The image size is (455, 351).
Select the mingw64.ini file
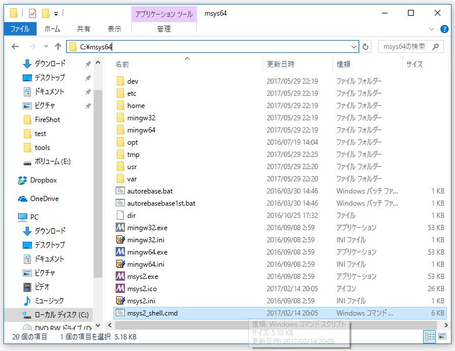[x=146, y=264]
